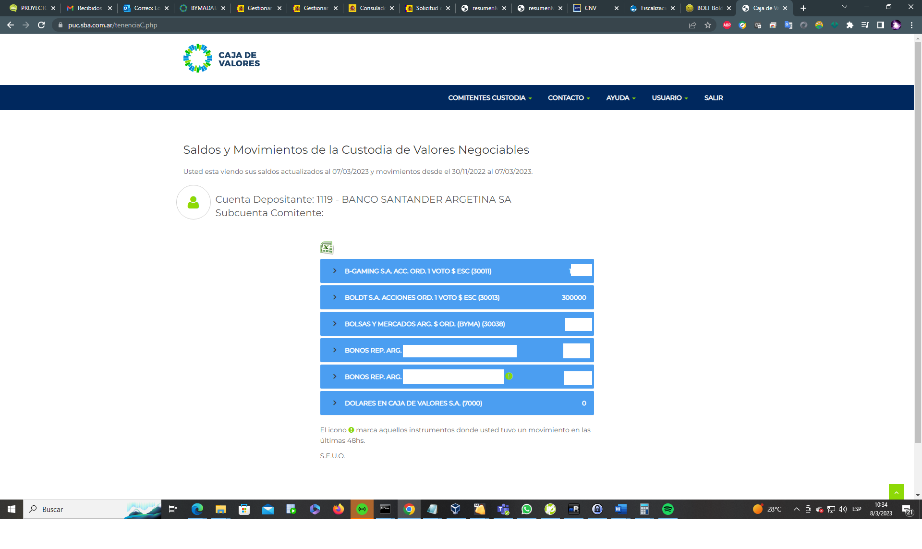Switch to the BYMADATA tab
Viewport: 922px width, 549px height.
(x=202, y=8)
